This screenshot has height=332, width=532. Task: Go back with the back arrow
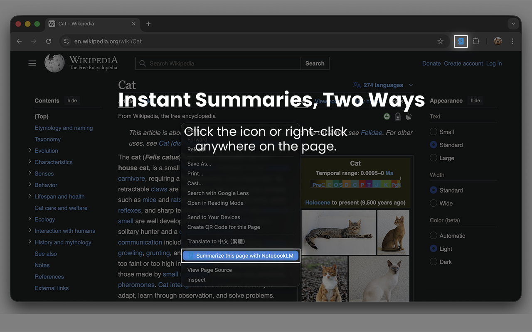click(x=19, y=41)
